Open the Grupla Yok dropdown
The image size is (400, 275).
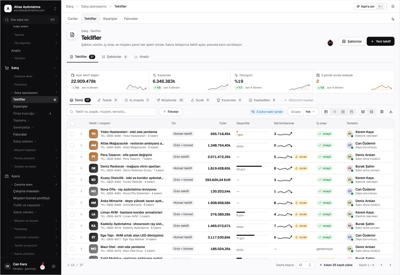[x=310, y=112]
